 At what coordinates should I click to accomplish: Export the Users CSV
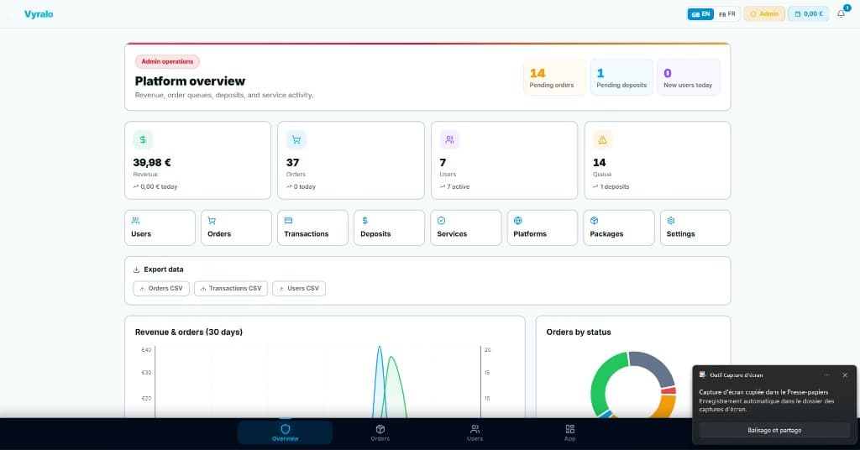pos(299,288)
